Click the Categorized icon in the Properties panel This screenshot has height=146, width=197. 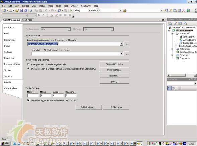[x=170, y=88]
